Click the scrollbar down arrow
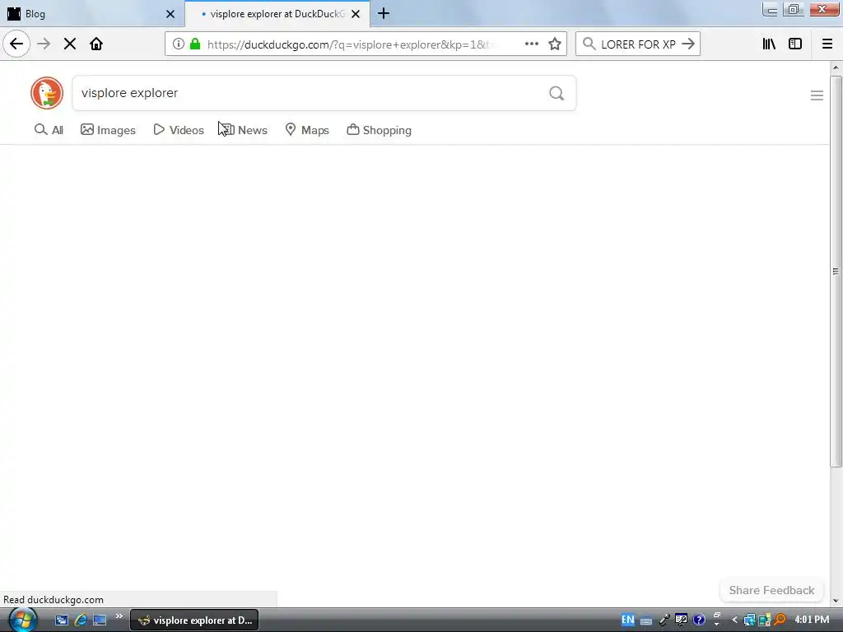This screenshot has width=843, height=632. click(836, 601)
